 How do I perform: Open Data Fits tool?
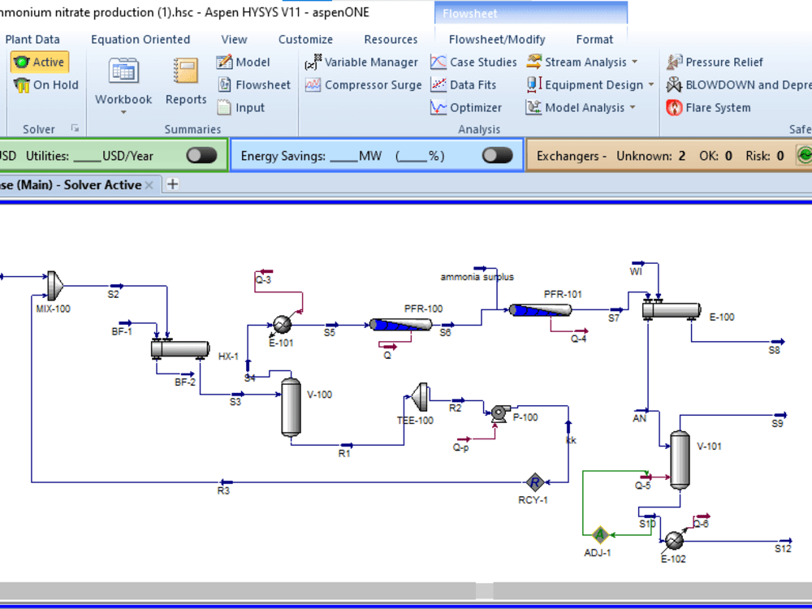coord(463,85)
